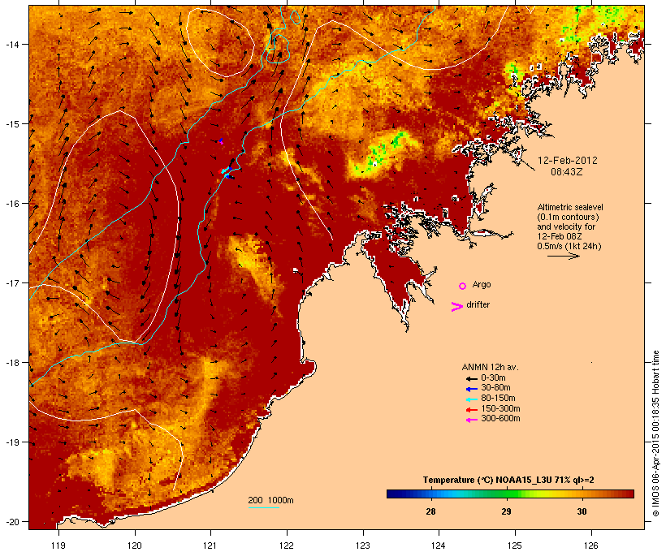Click the magenta Argo circle legend symbol
The image size is (666, 552).
463,286
